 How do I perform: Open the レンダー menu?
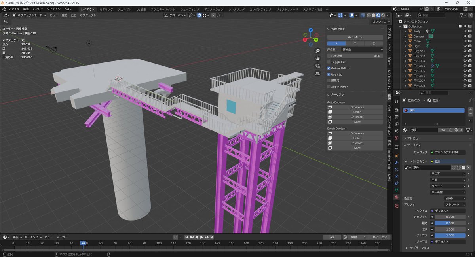[38, 9]
